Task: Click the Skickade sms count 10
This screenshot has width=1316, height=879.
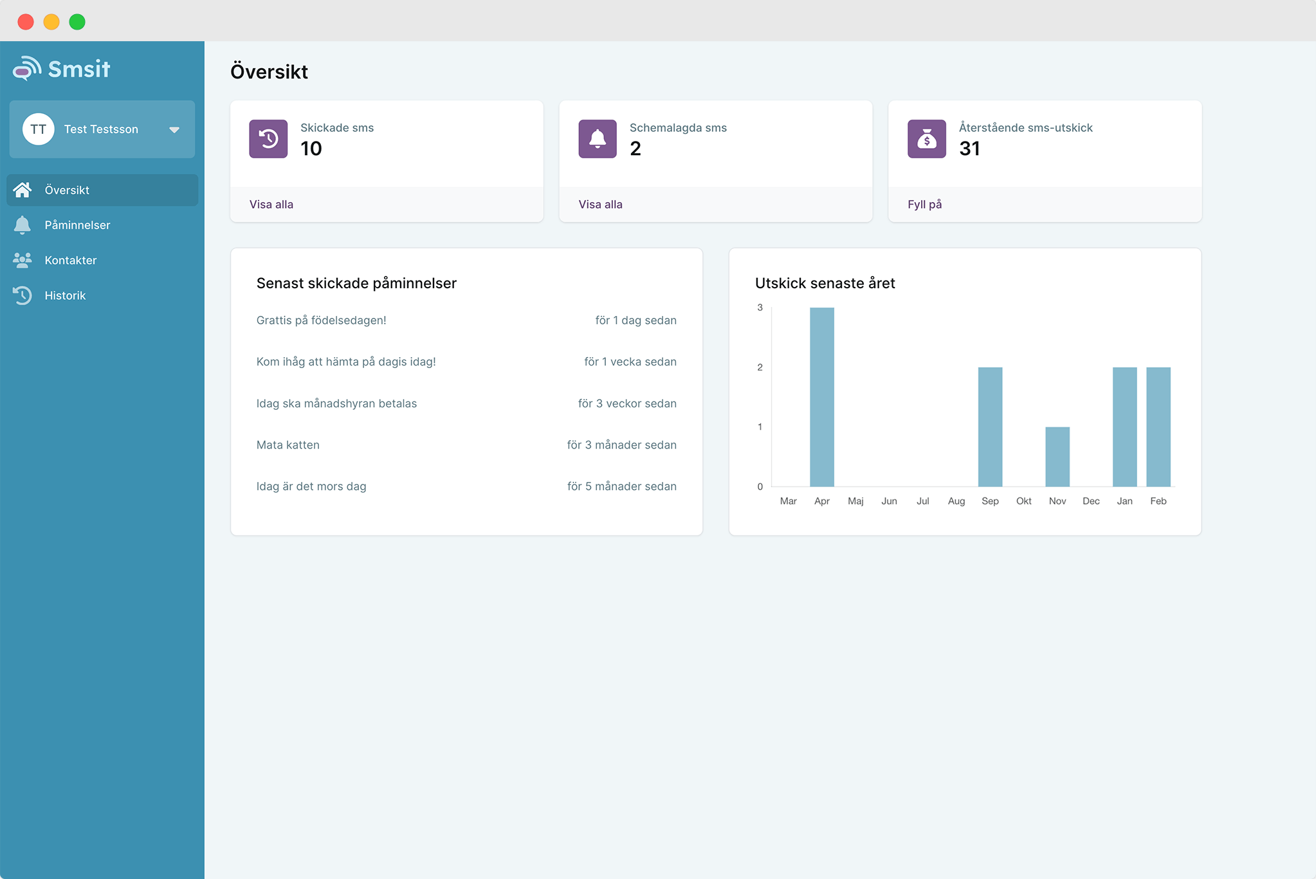Action: pos(311,149)
